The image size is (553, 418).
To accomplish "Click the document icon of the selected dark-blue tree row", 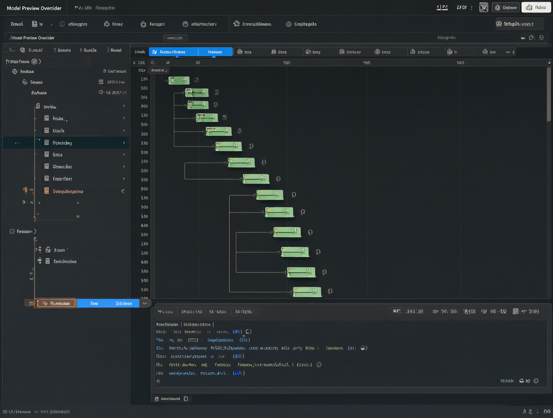I will (47, 143).
